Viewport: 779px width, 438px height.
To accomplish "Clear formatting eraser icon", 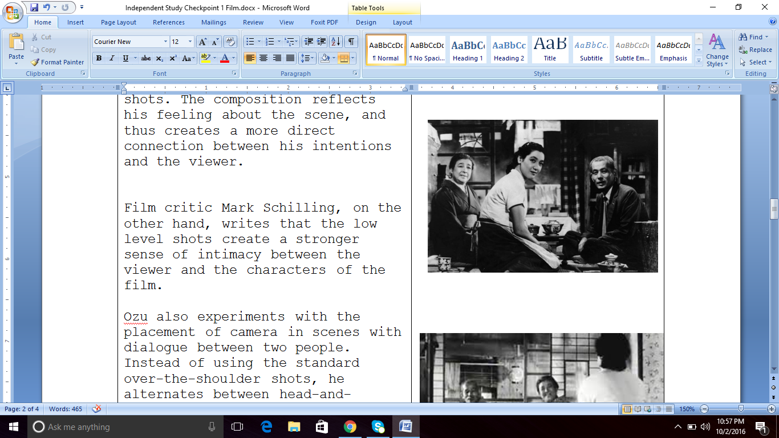I will pyautogui.click(x=230, y=42).
